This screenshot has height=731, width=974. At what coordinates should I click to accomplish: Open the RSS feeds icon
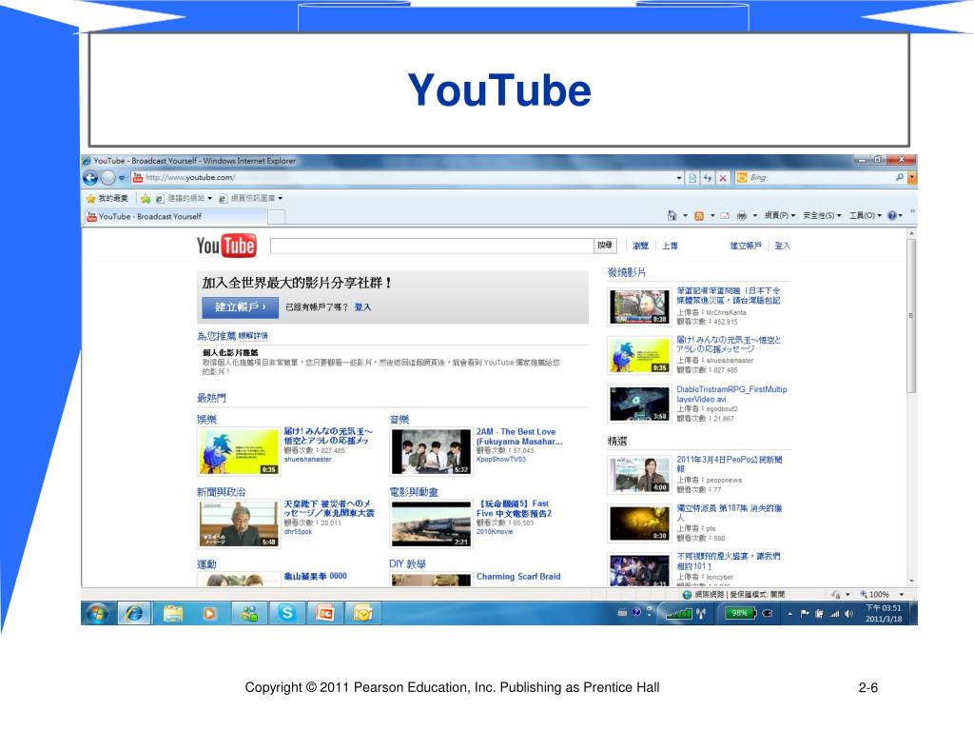[x=699, y=216]
